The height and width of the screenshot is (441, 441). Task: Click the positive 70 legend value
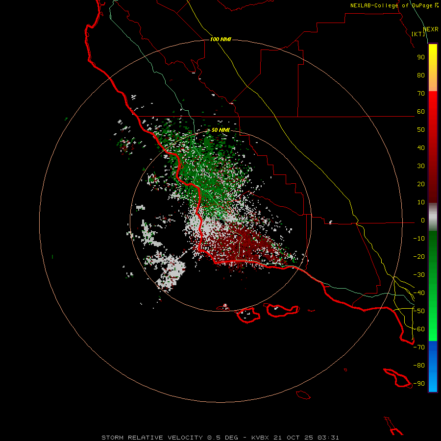421,94
